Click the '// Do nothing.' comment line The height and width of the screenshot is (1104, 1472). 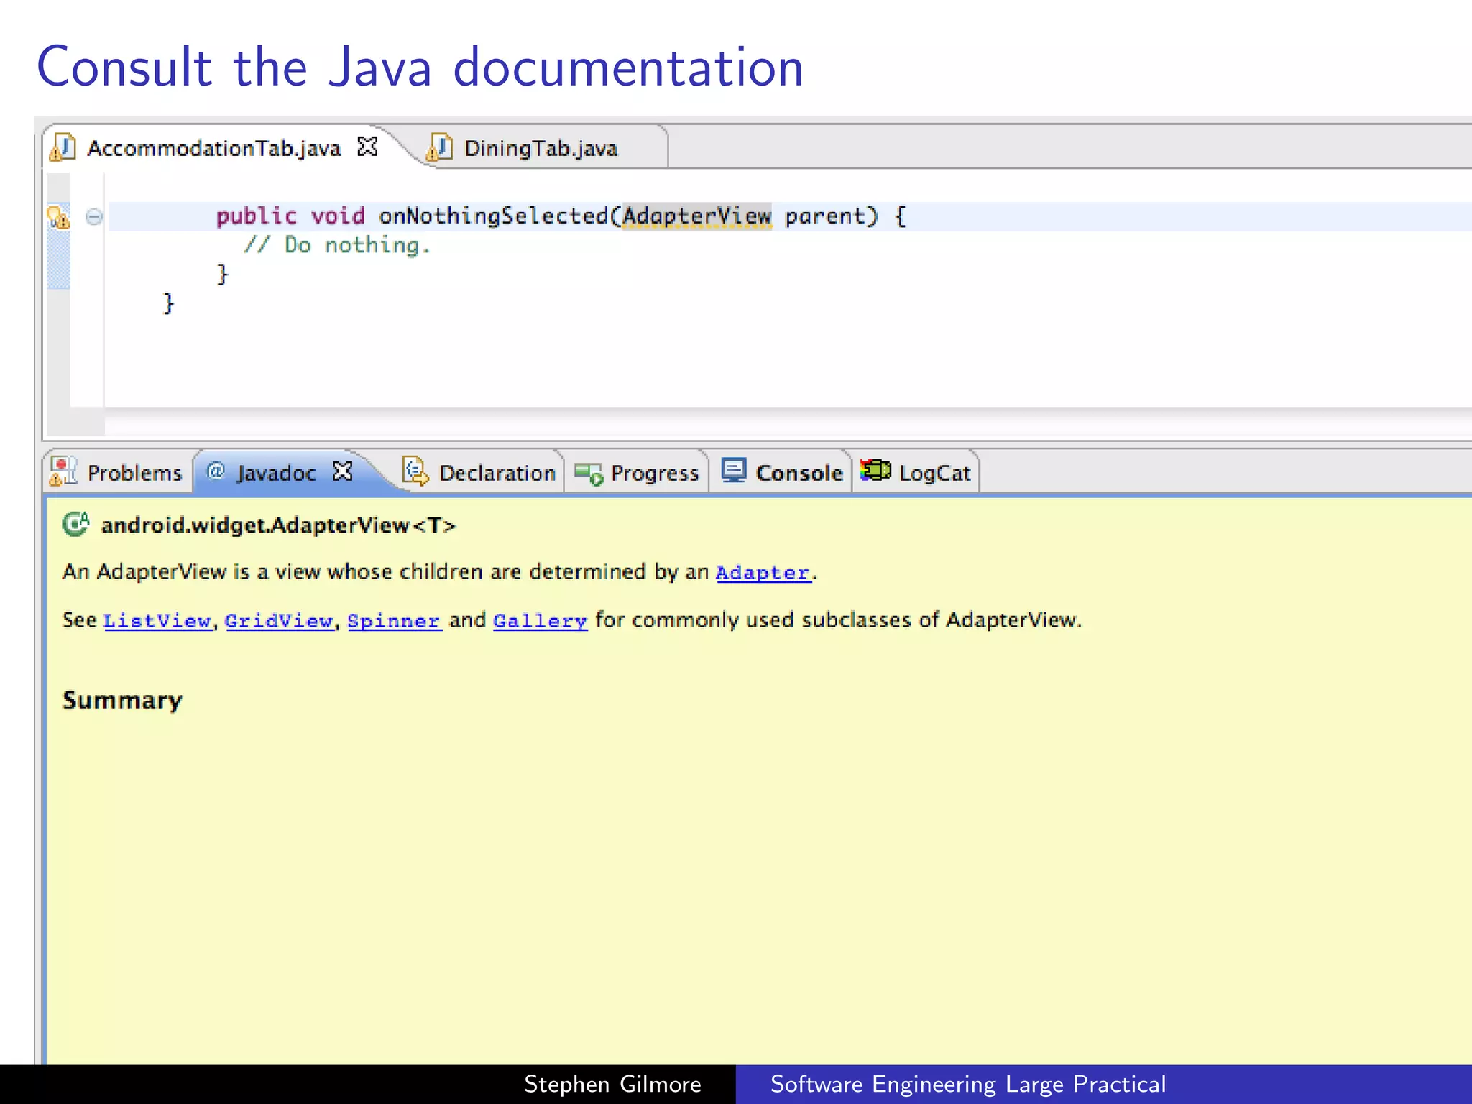point(336,245)
